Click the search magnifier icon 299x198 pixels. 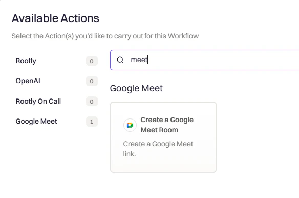coord(120,60)
